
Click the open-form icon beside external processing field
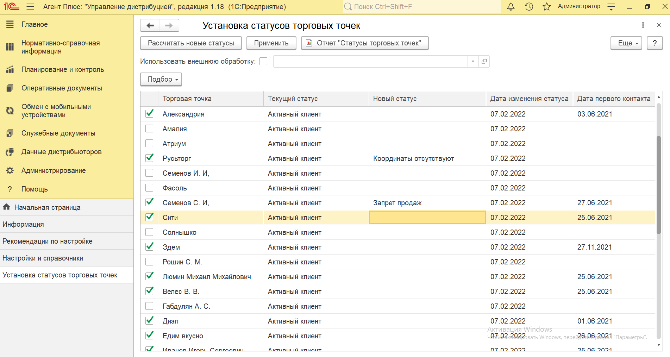[484, 61]
